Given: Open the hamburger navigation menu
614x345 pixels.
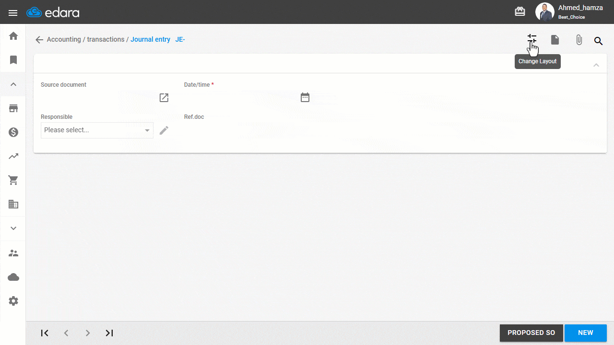Looking at the screenshot, I should [x=13, y=12].
